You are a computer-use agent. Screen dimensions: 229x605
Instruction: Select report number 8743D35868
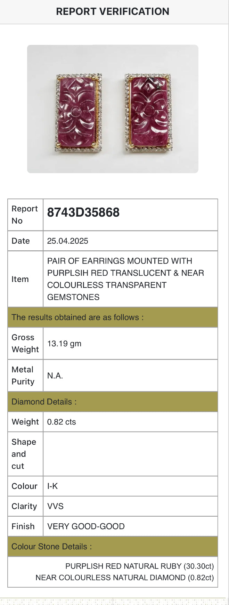point(83,212)
